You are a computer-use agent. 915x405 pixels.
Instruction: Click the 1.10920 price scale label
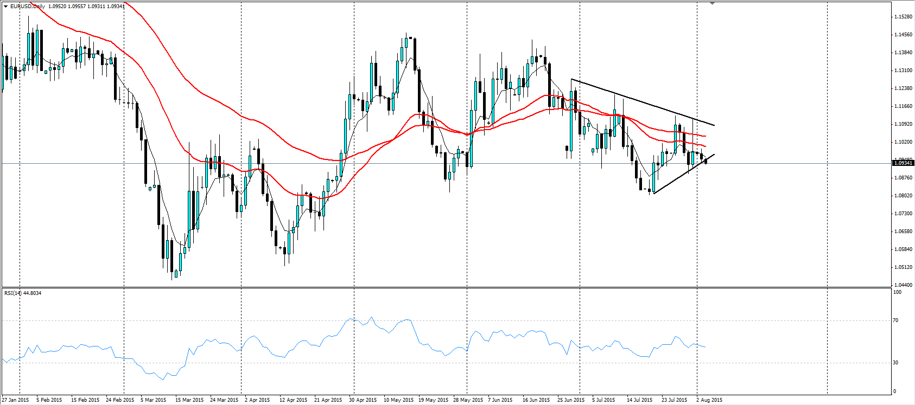(x=903, y=124)
